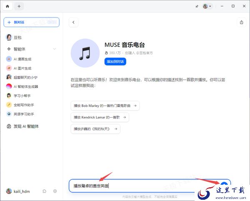Minimize the Doubao window
The width and height of the screenshot is (250, 201).
(x=222, y=6)
